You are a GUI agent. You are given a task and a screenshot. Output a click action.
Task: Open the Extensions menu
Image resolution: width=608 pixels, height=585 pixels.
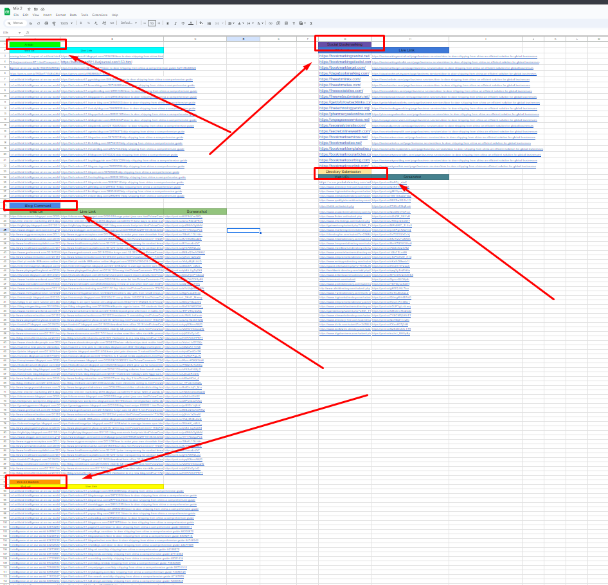(x=100, y=15)
